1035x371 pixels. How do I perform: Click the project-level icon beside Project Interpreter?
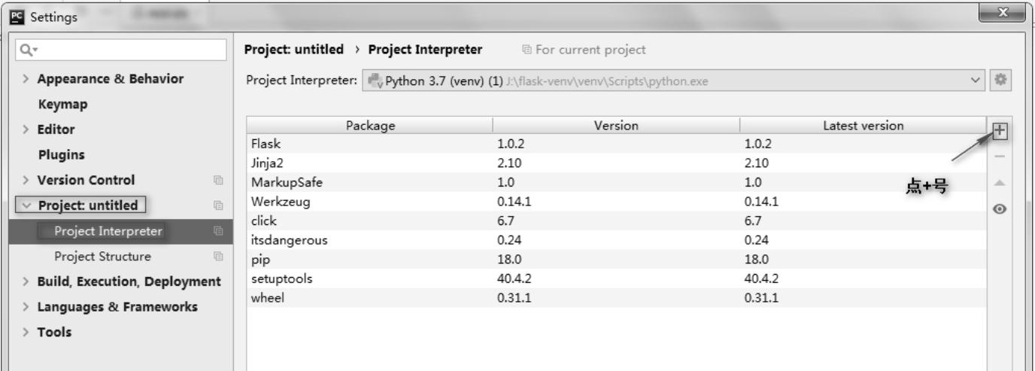click(218, 231)
